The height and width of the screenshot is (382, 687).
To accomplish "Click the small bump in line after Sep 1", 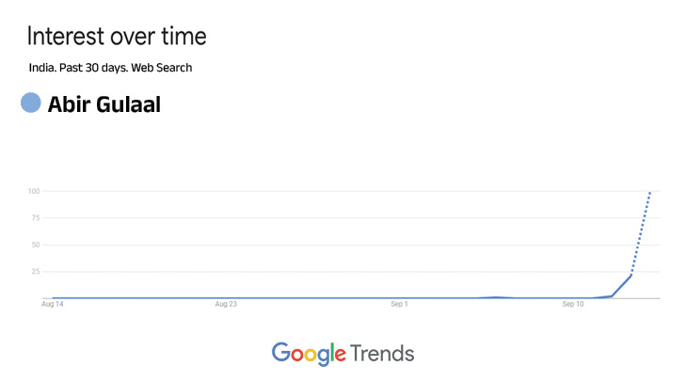I will (x=496, y=297).
